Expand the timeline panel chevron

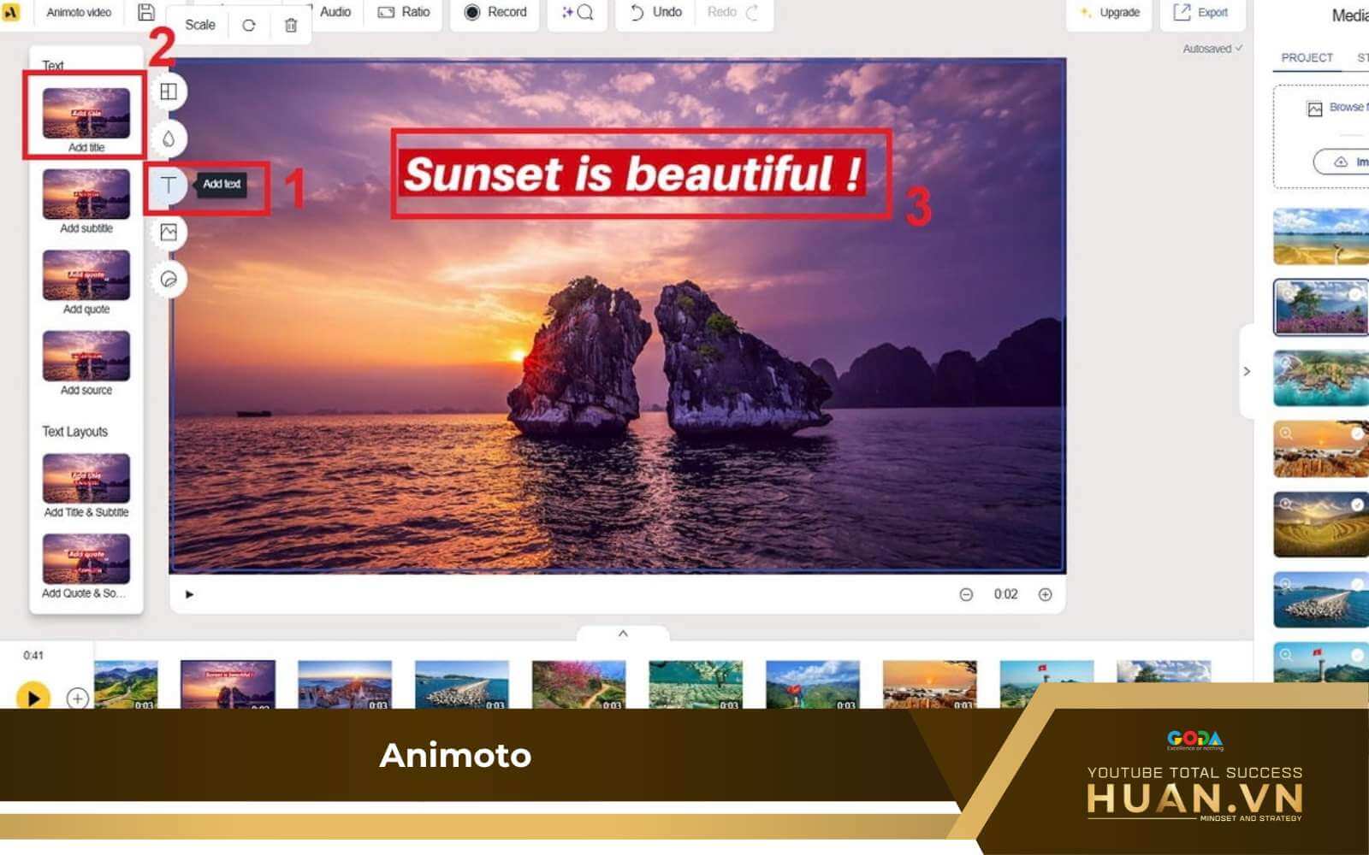coord(623,634)
